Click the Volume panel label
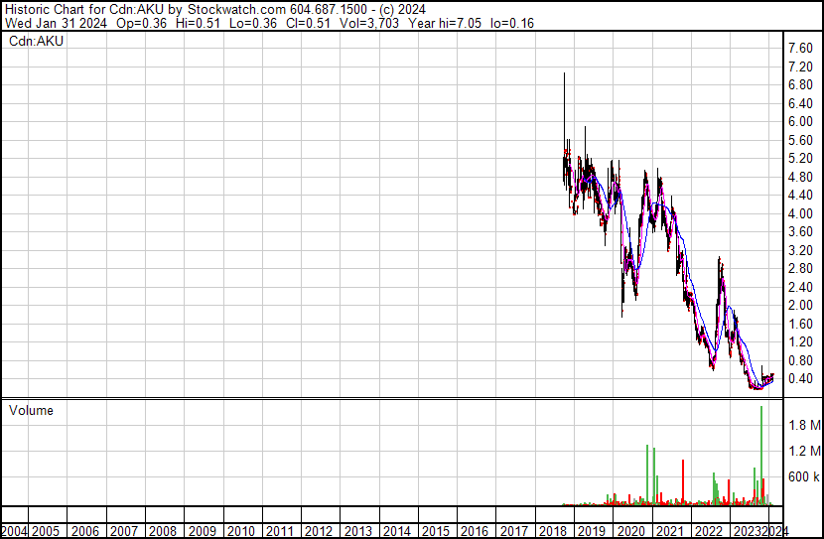Viewport: 824px width, 539px height. [31, 410]
